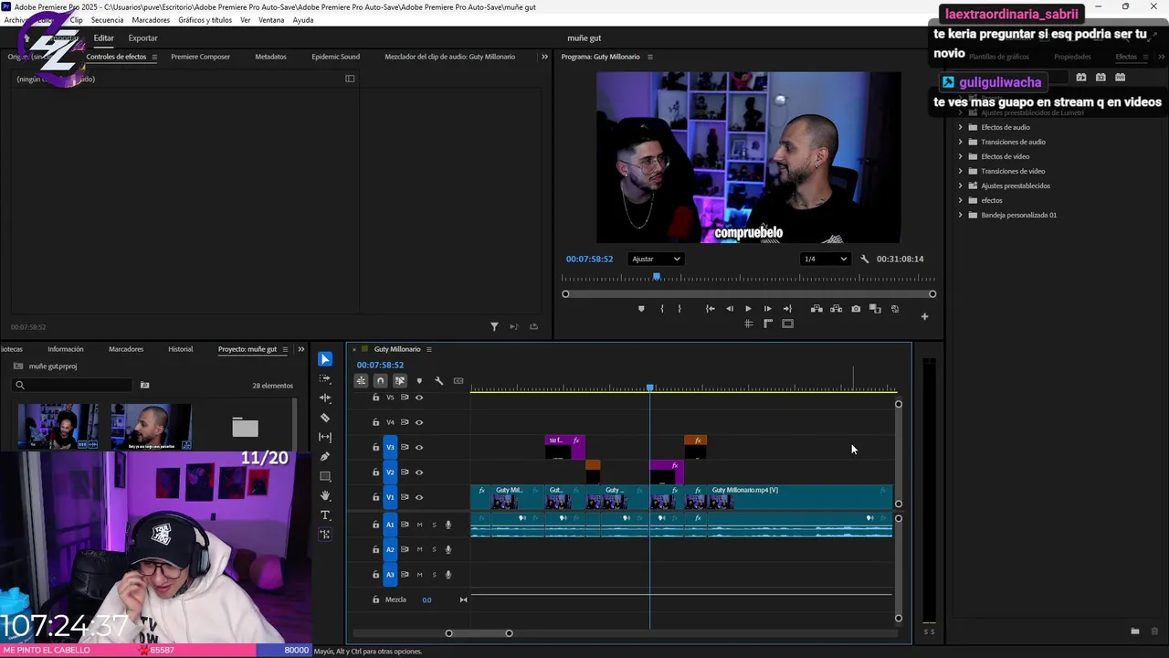Click the Lift button
Screen dimensions: 1169x658
(x=816, y=309)
